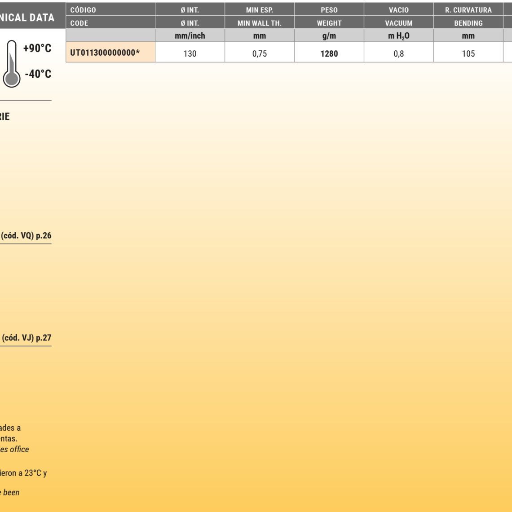Click the mm/inch unit cell

click(190, 36)
